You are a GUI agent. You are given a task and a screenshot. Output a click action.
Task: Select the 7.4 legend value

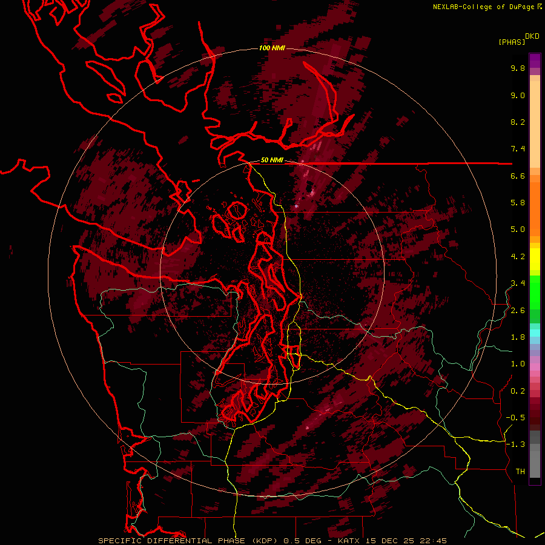point(518,149)
